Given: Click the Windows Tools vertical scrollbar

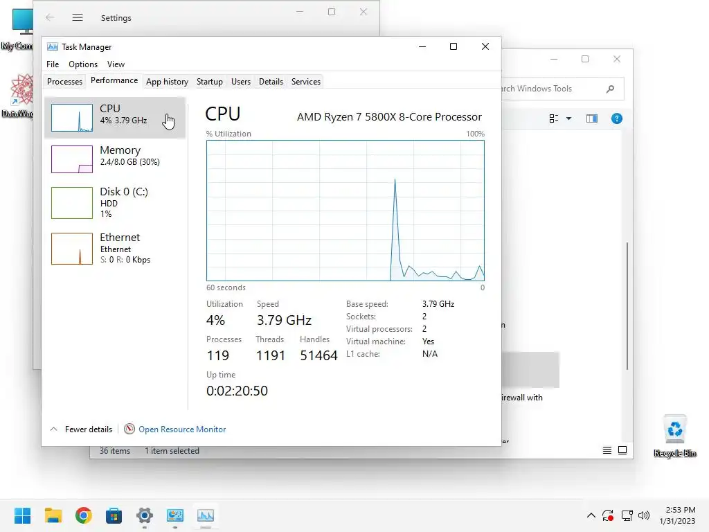Looking at the screenshot, I should [627, 305].
